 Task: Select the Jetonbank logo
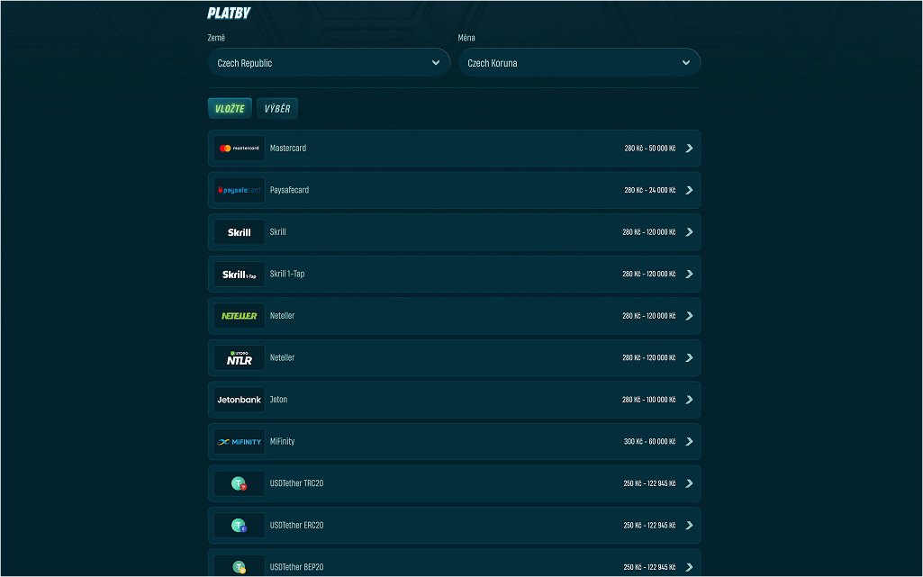click(x=239, y=400)
